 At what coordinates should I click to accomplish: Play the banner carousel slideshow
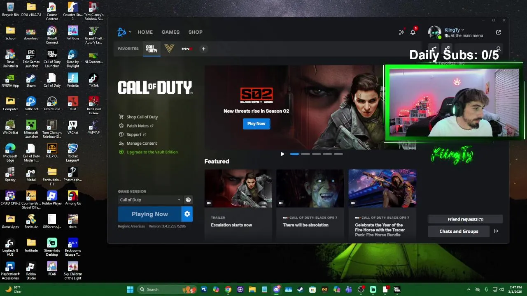[282, 154]
